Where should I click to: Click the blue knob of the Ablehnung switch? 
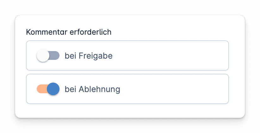[53, 89]
